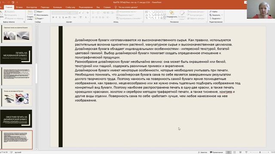The image size is (275, 154).
Task: Click the Упорядочить arrange button
Action: (x=172, y=14)
